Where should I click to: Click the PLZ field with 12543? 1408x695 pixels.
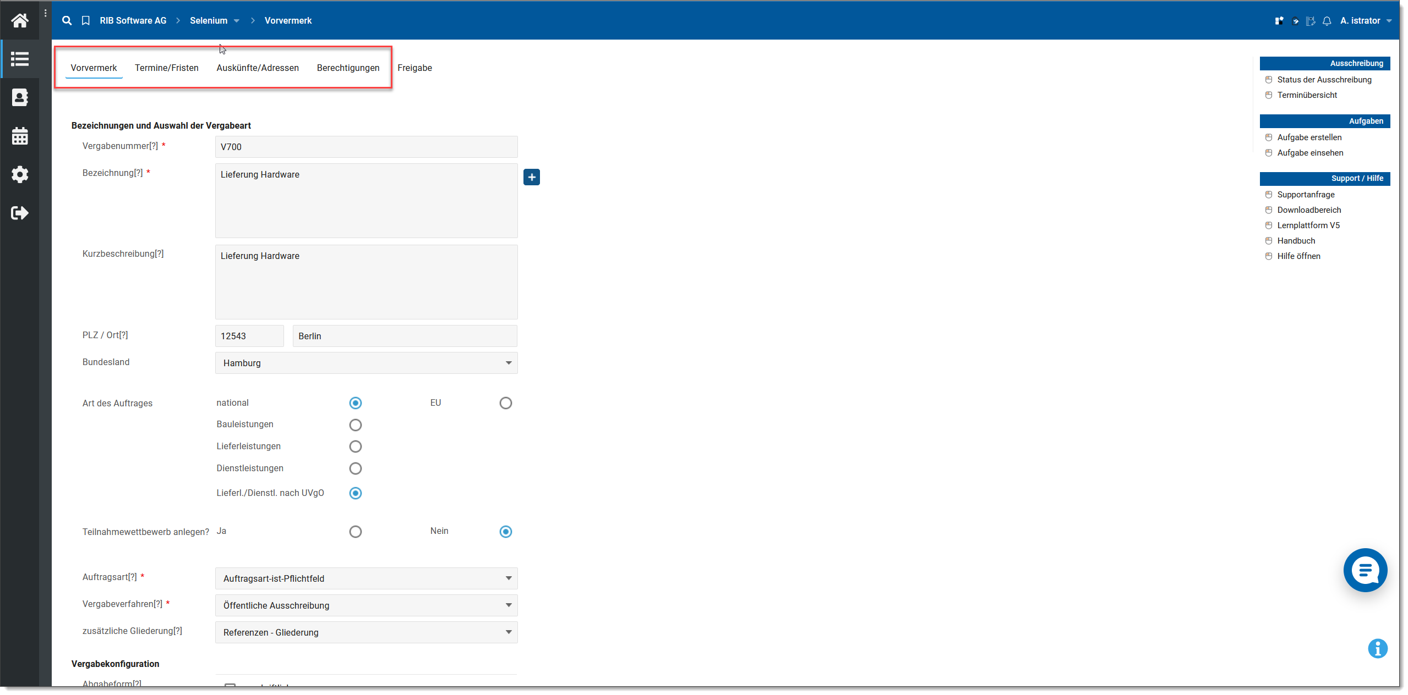click(x=249, y=336)
